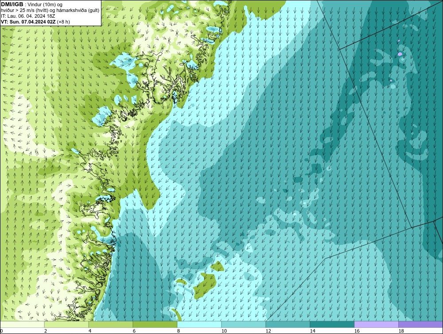Screen dimensions: 443x334
Task: Click the 16-18 m/s lavender legend swatch
Action: pyautogui.click(x=376, y=324)
